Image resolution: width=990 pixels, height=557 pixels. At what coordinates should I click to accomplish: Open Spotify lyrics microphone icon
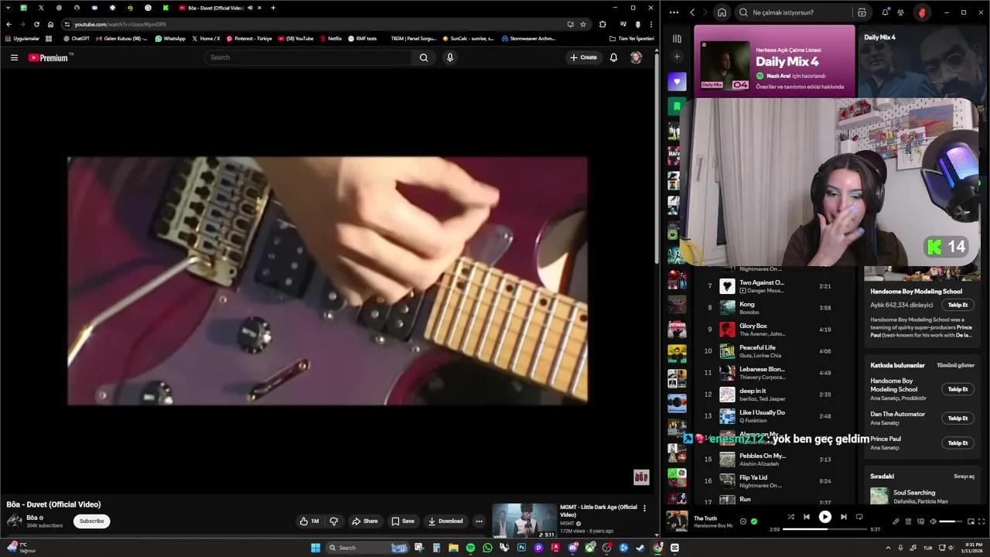pyautogui.click(x=896, y=521)
